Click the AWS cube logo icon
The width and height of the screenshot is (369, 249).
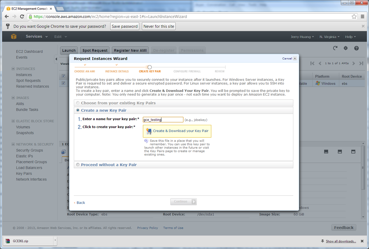click(14, 36)
